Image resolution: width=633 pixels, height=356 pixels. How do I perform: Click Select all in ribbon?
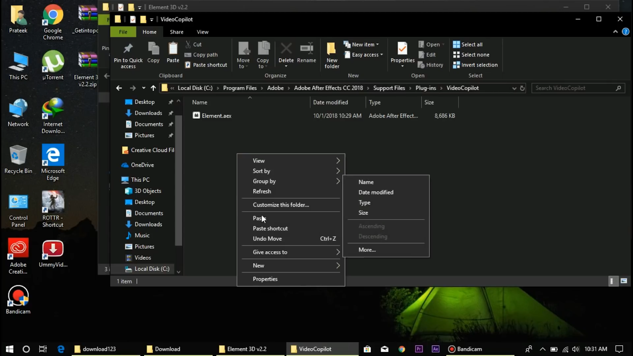click(468, 44)
